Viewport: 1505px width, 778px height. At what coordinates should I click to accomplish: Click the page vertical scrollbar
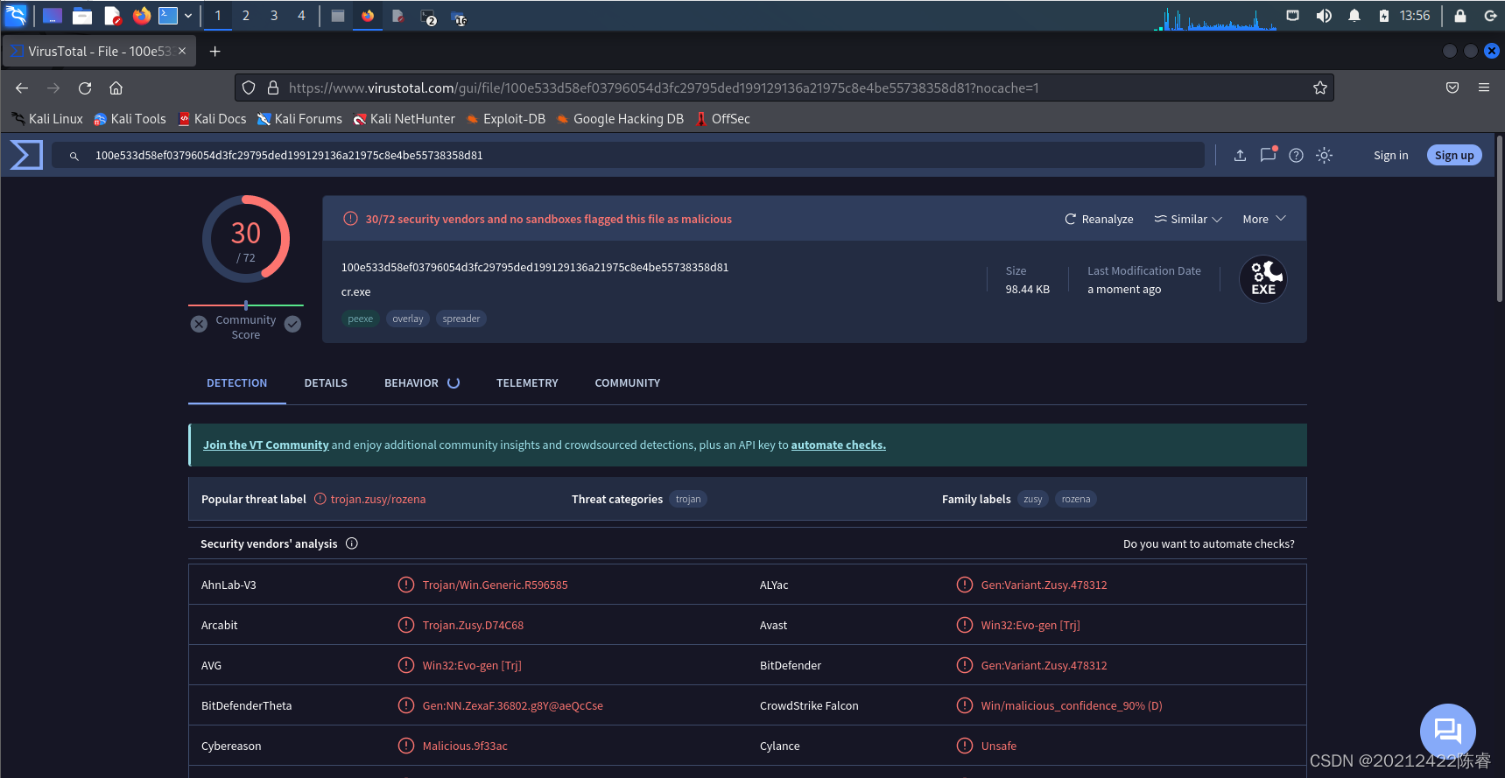click(x=1500, y=219)
